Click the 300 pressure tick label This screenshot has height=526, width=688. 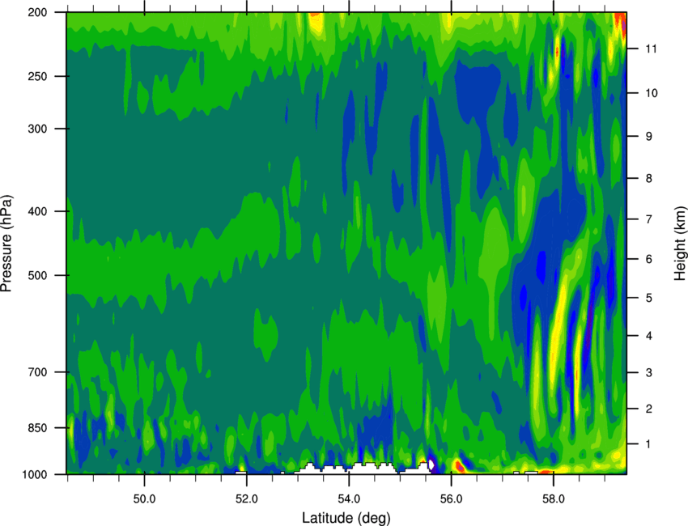pyautogui.click(x=38, y=129)
